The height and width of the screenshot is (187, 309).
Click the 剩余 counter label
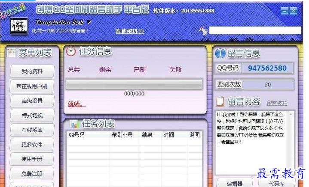click(105, 70)
